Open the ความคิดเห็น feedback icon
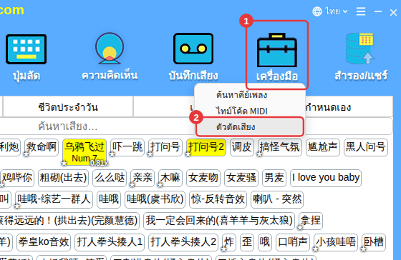This screenshot has width=401, height=260. coord(110,49)
